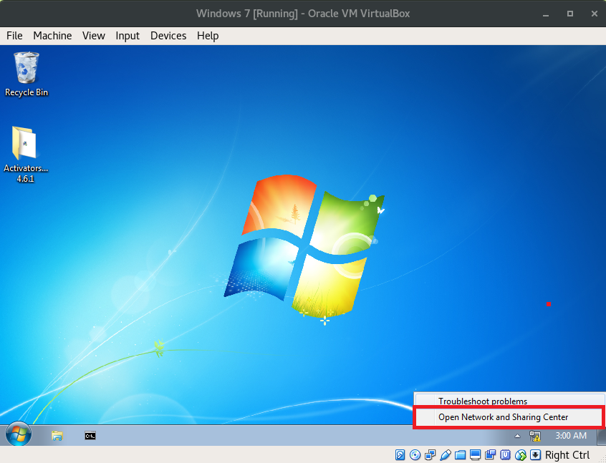Click the CPU virtualization status icon

(505, 455)
